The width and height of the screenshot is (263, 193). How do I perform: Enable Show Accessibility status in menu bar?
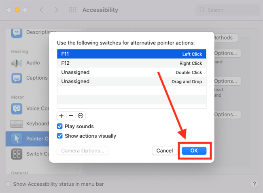[x=8, y=184]
